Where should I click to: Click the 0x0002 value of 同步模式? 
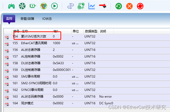[58, 103]
